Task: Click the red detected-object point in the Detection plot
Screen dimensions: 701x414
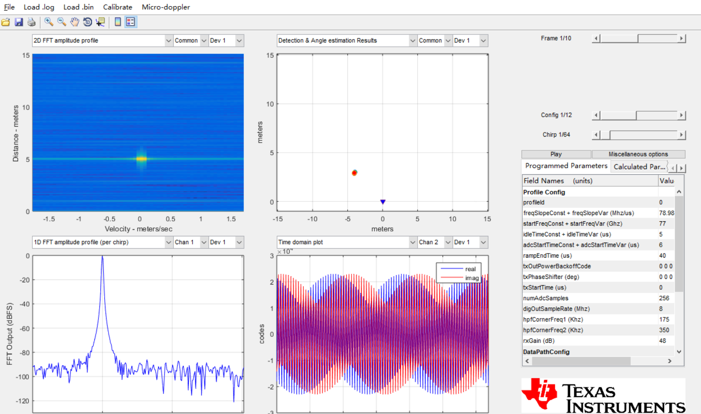Action: point(354,173)
